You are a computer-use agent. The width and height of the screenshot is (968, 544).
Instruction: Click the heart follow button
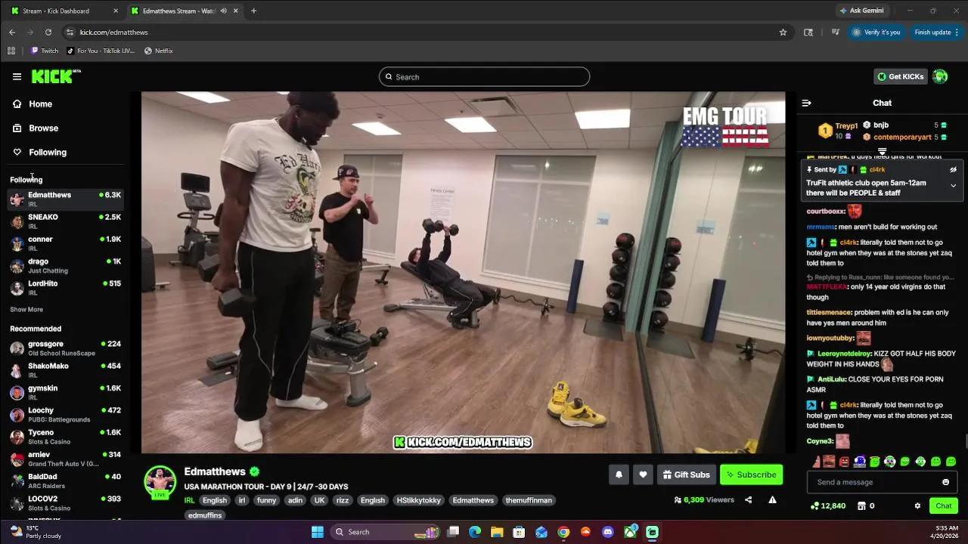643,474
